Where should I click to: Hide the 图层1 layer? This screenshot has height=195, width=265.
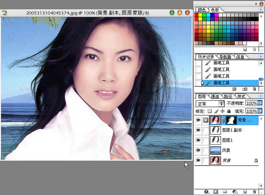198,140
